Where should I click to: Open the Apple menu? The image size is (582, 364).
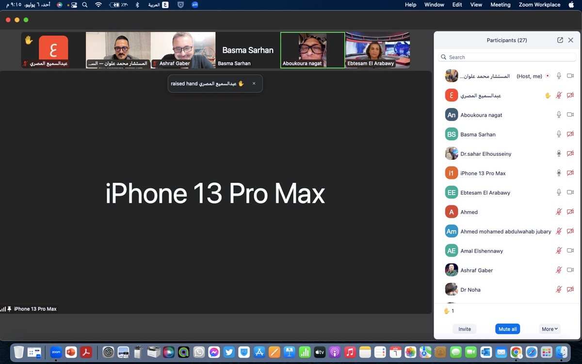point(571,5)
